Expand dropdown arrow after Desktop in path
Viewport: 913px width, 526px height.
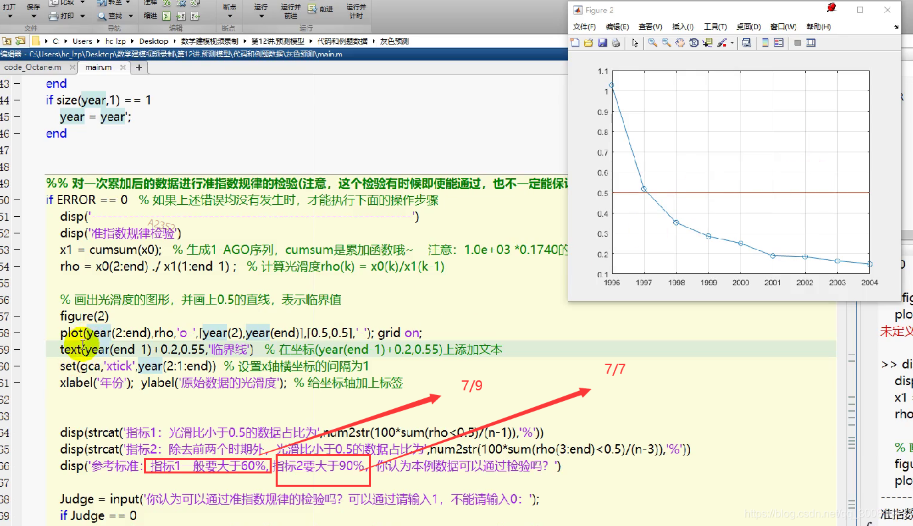click(x=174, y=41)
